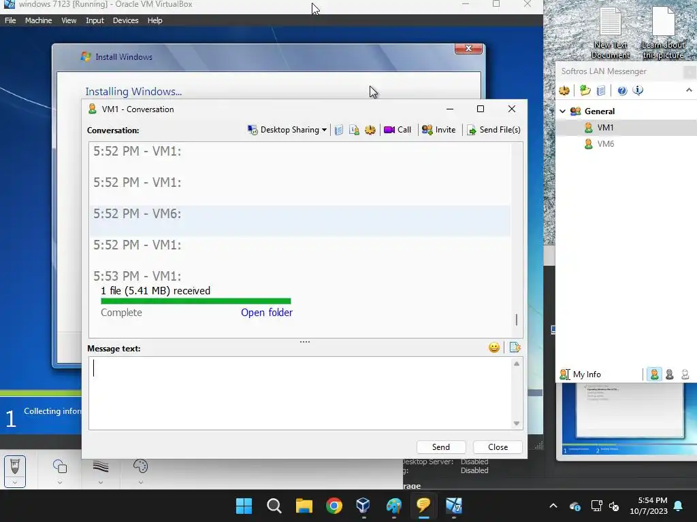Expand the shapes tool dropdown chevron

pyautogui.click(x=60, y=483)
